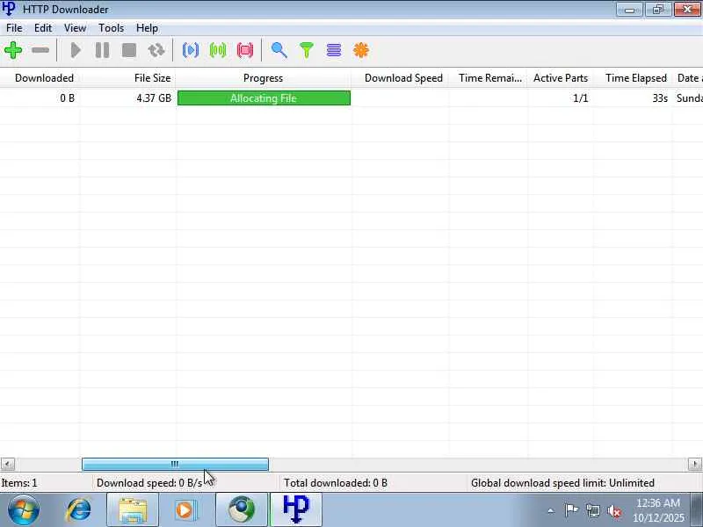Screen dimensions: 703x527
Task: Open the Tools menu
Action: tap(112, 28)
